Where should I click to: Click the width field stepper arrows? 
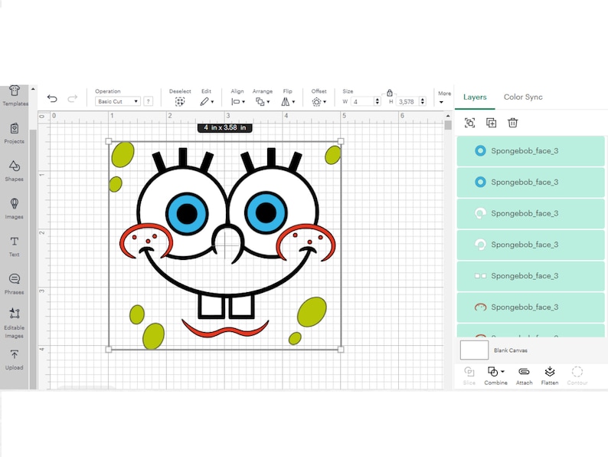pos(378,101)
